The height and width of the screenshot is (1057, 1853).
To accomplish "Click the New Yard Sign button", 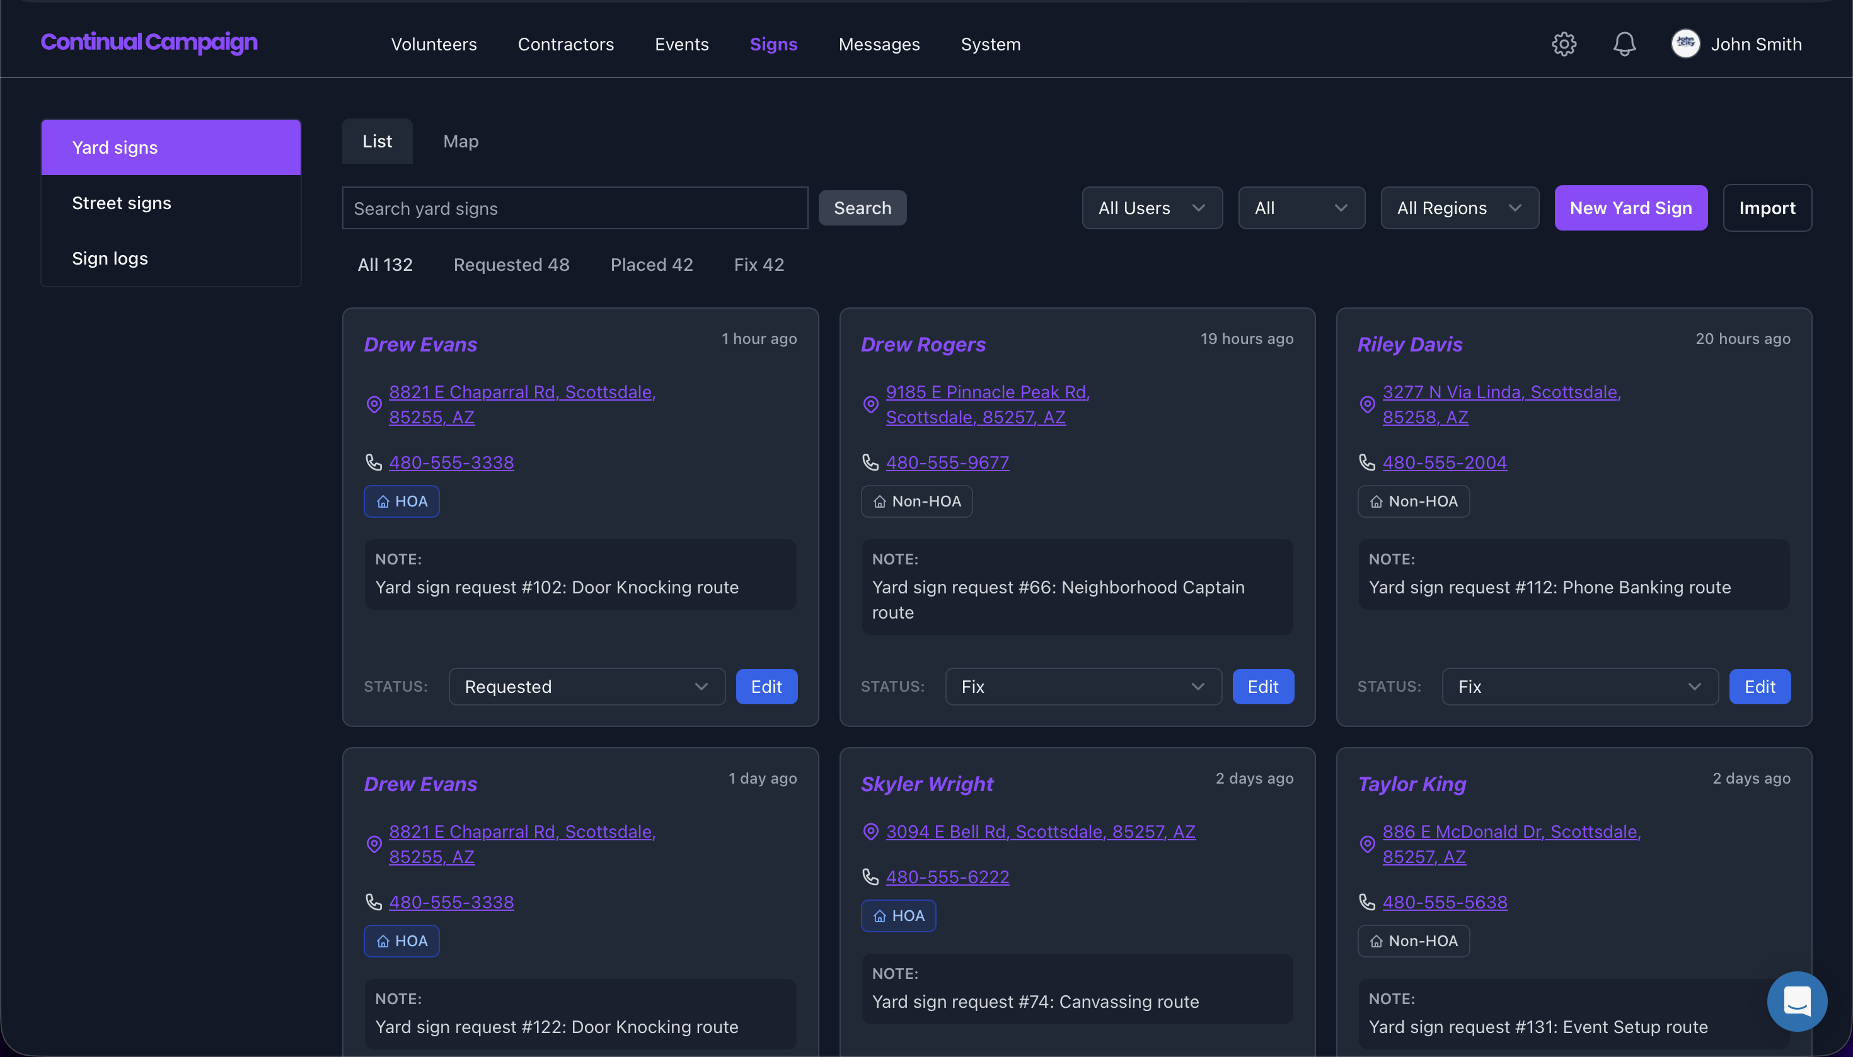I will coord(1630,209).
